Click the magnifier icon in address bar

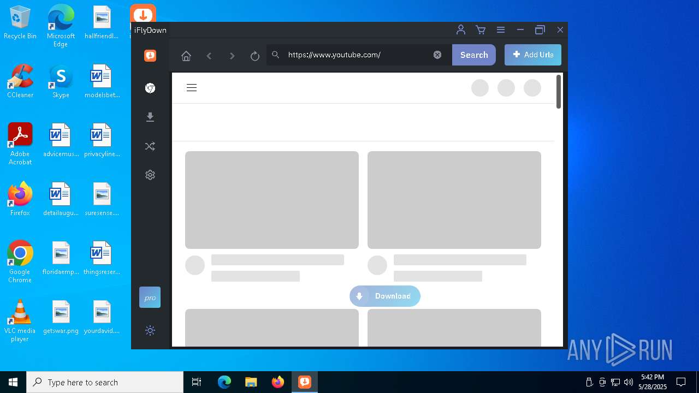[276, 55]
